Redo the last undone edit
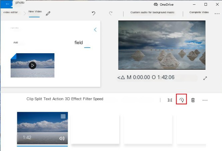The width and height of the screenshot is (222, 151). [x=110, y=13]
